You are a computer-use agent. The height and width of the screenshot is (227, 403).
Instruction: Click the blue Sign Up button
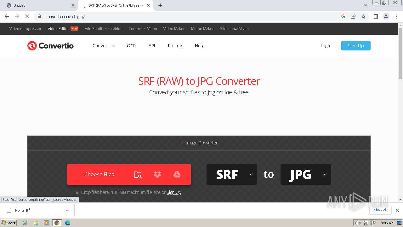click(356, 46)
